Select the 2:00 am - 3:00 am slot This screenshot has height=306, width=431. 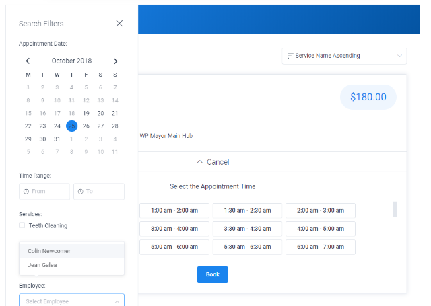321,211
